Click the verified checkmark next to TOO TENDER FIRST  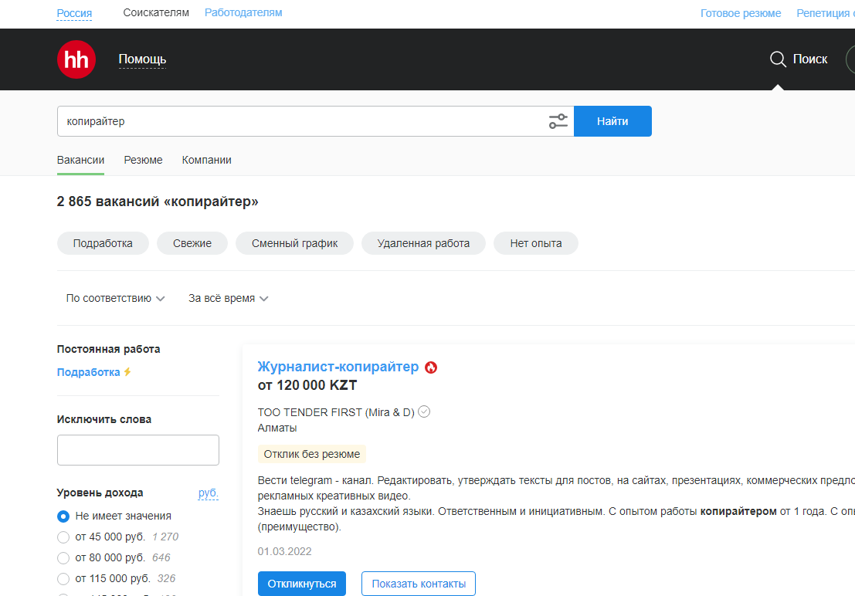pos(424,412)
